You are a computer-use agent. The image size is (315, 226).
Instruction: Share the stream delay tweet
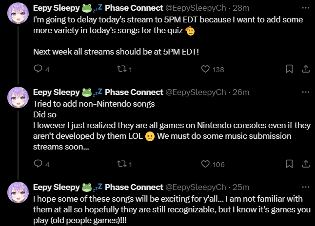pos(305,70)
